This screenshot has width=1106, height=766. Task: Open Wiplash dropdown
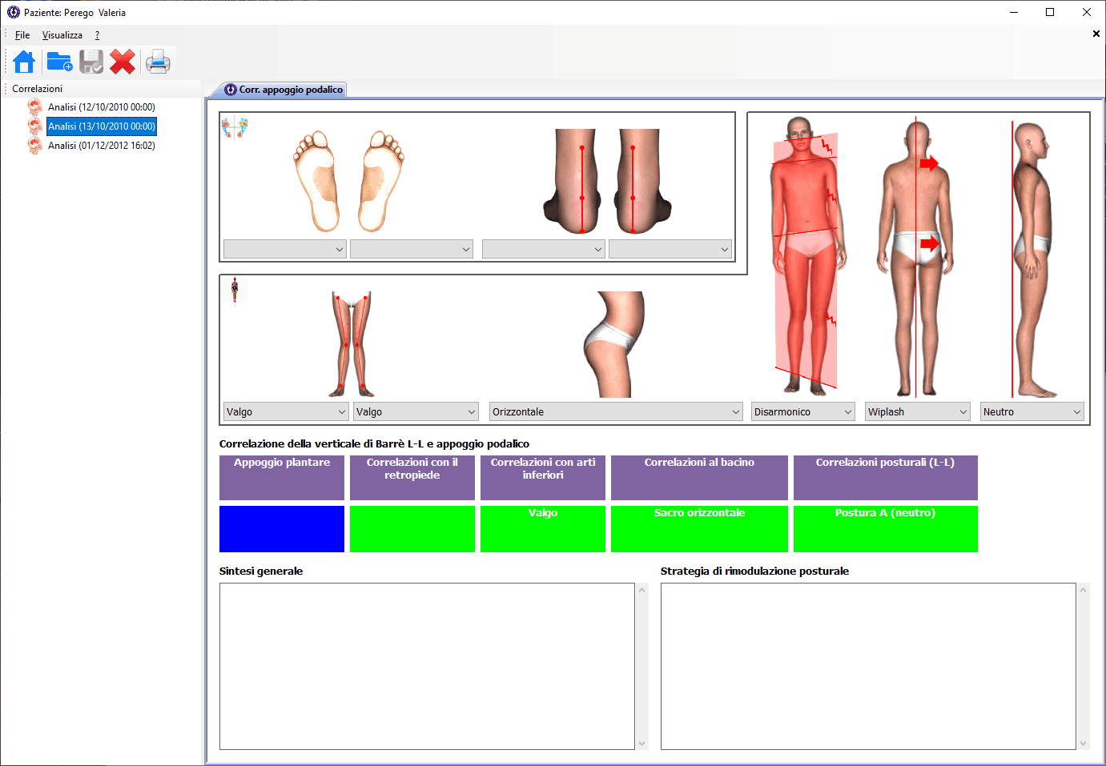918,411
